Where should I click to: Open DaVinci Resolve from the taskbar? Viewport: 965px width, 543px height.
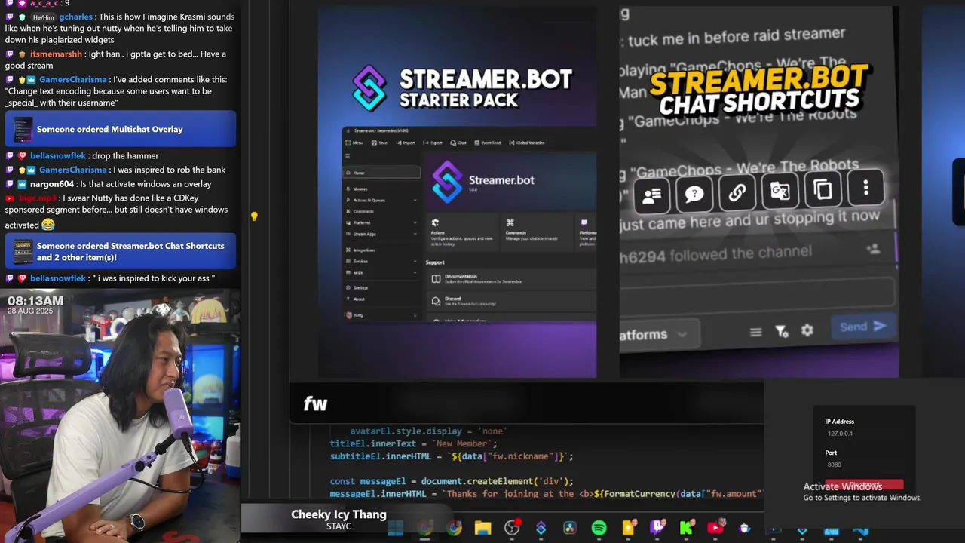[x=570, y=528]
